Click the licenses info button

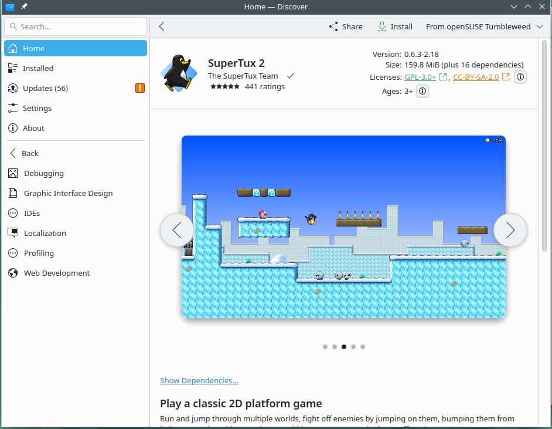520,77
